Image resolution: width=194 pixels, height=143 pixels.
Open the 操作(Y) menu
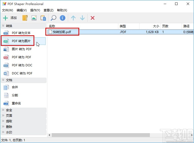coord(35,10)
